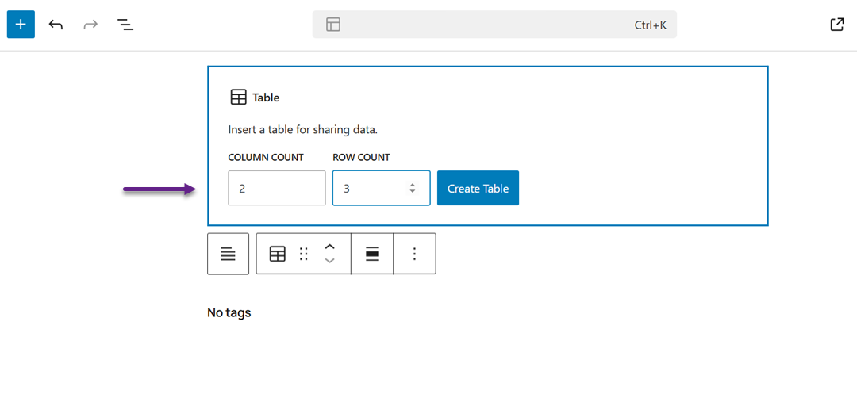
Task: Open the block options three-dot menu
Action: [x=414, y=254]
